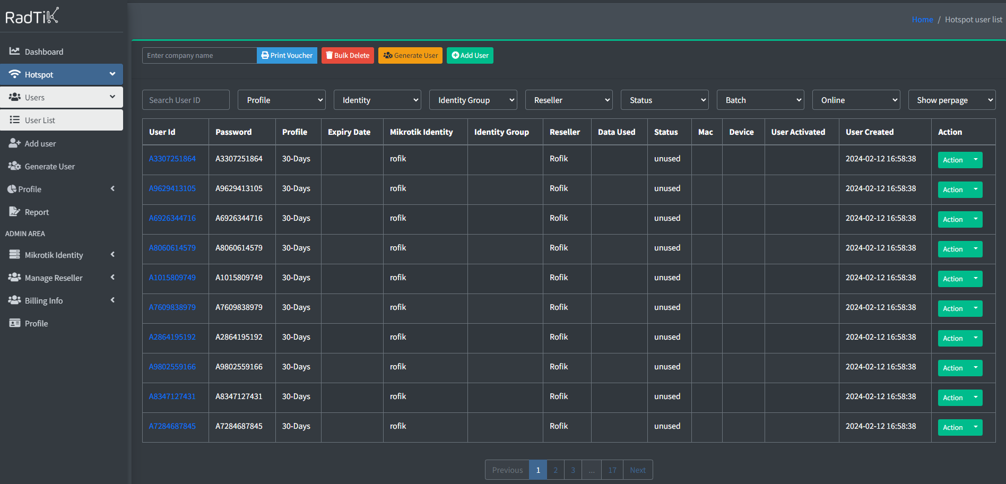Click the User List list icon
1006x484 pixels.
[x=15, y=120]
